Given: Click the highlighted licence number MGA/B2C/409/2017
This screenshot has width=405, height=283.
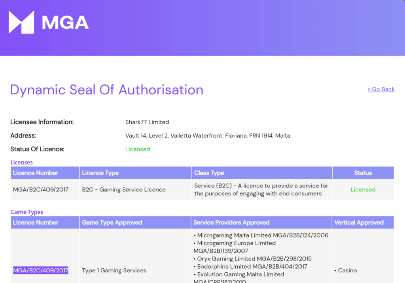Looking at the screenshot, I should pos(41,270).
